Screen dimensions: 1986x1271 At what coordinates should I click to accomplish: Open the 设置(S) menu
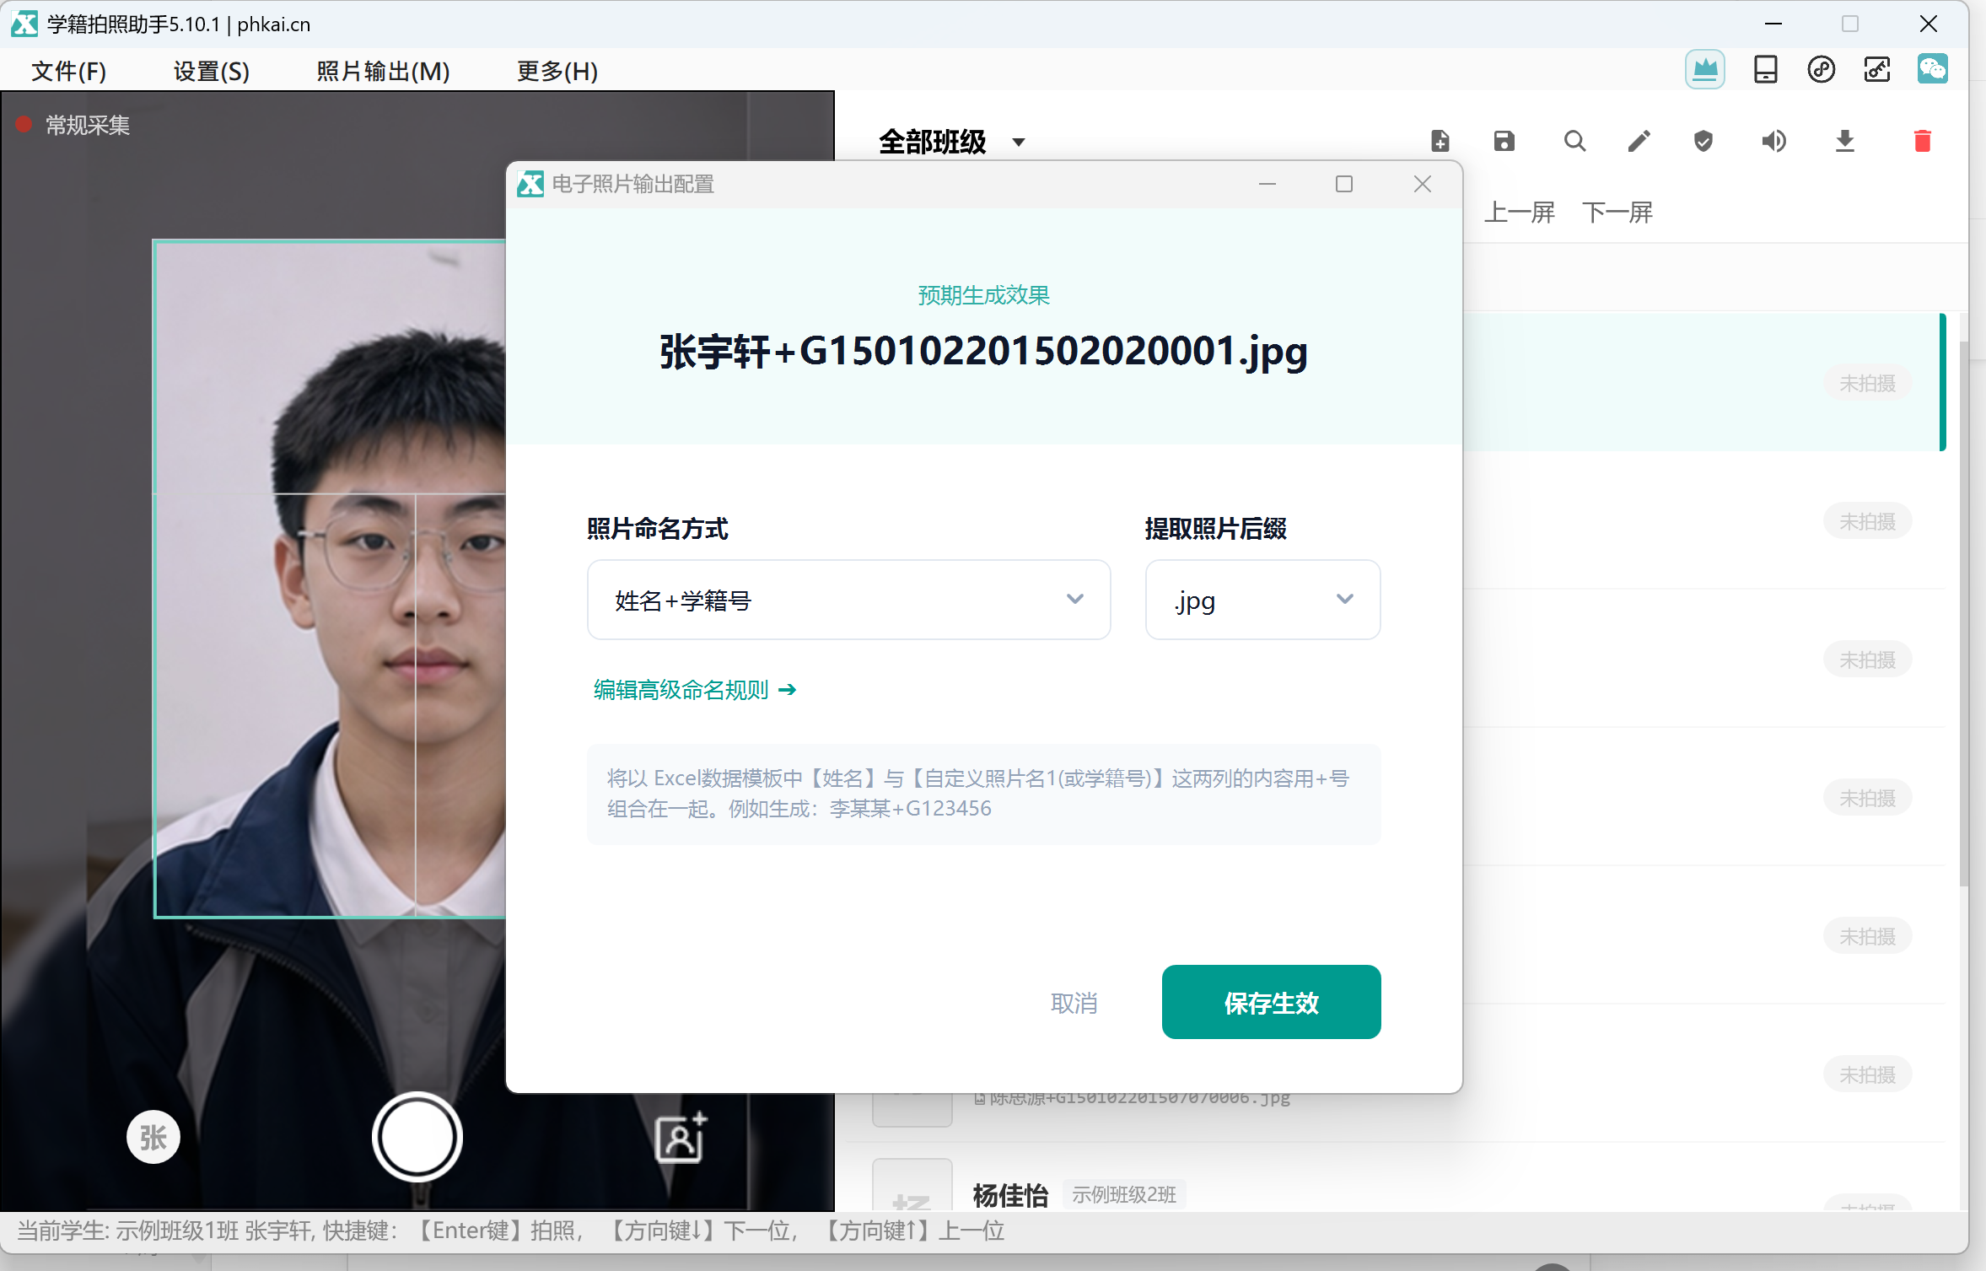211,71
